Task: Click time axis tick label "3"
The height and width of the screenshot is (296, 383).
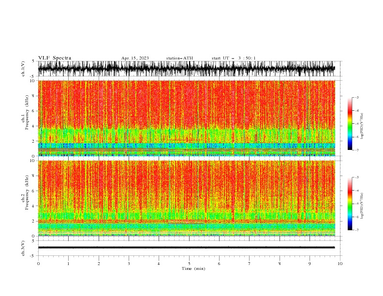Action: coord(129,264)
